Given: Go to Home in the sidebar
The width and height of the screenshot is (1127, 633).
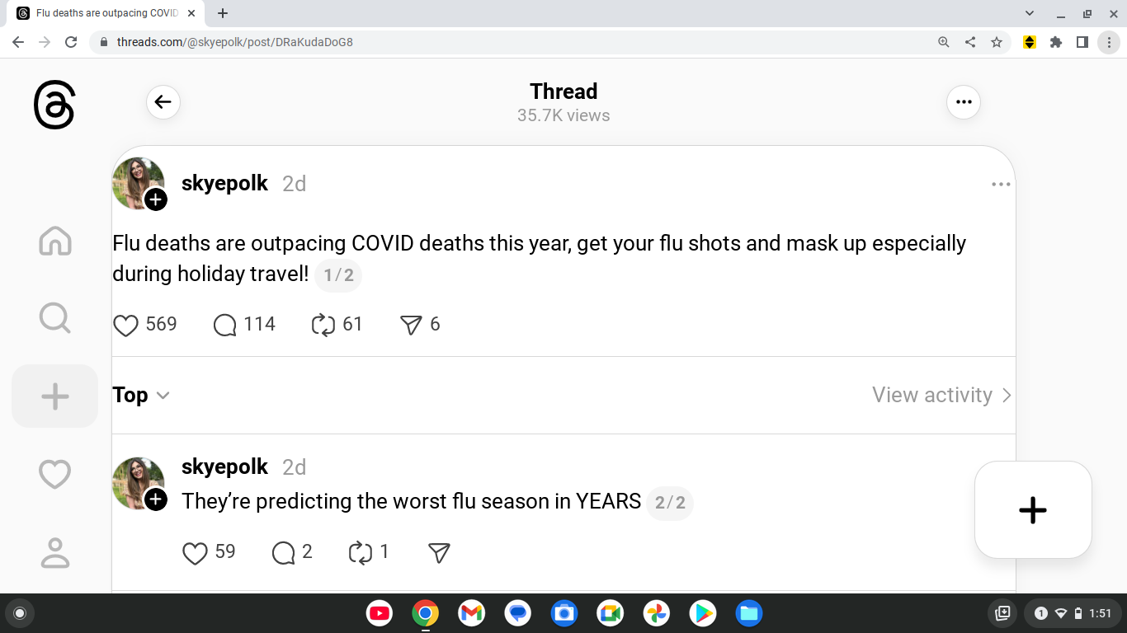Looking at the screenshot, I should click(x=55, y=241).
